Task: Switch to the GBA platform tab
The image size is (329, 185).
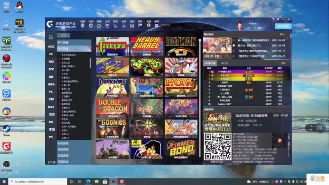Action: pos(51,84)
